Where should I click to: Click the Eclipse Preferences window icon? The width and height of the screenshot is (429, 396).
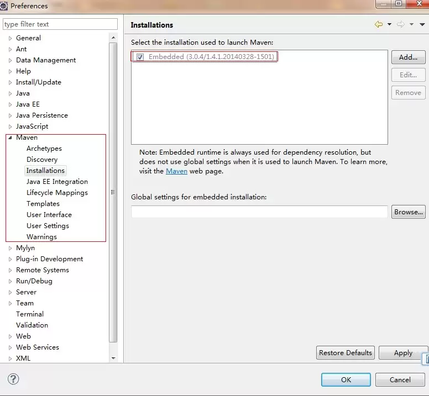pyautogui.click(x=4, y=6)
